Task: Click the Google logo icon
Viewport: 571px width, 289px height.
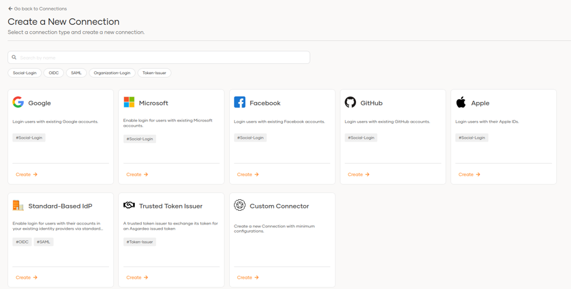Action: click(18, 102)
